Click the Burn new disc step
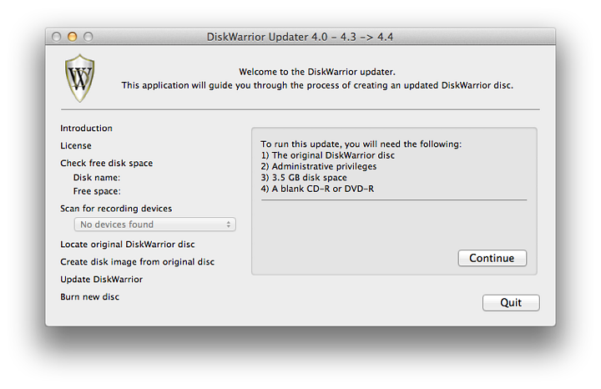Image resolution: width=601 pixels, height=389 pixels. [89, 296]
